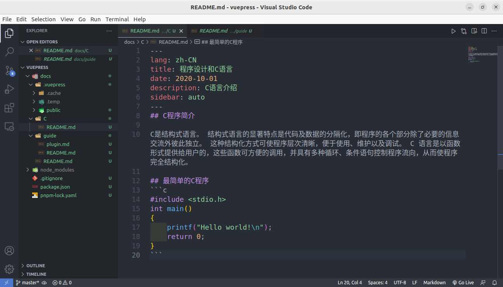Open the Run and Debug view

point(9,89)
